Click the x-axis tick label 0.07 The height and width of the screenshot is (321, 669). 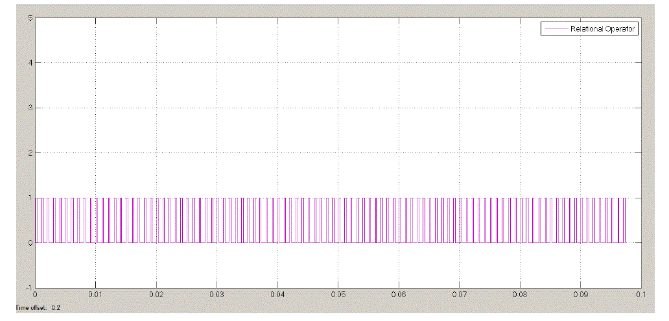(459, 294)
